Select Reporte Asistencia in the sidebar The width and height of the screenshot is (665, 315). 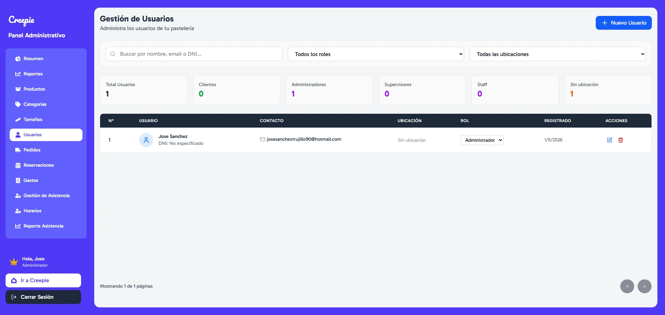46,226
